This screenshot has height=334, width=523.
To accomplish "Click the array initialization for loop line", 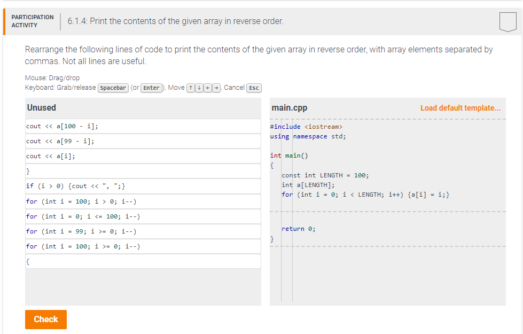I will tap(365, 195).
